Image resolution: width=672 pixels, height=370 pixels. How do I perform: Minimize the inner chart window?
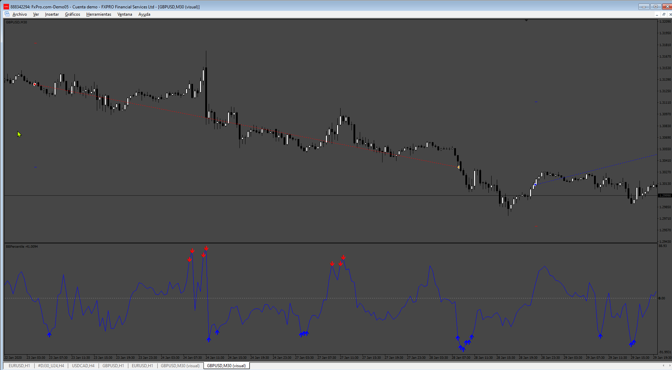[657, 14]
